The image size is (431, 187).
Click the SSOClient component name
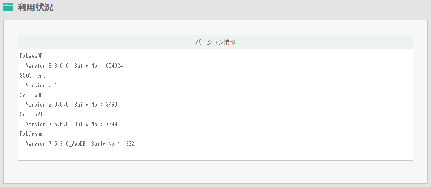click(x=33, y=76)
